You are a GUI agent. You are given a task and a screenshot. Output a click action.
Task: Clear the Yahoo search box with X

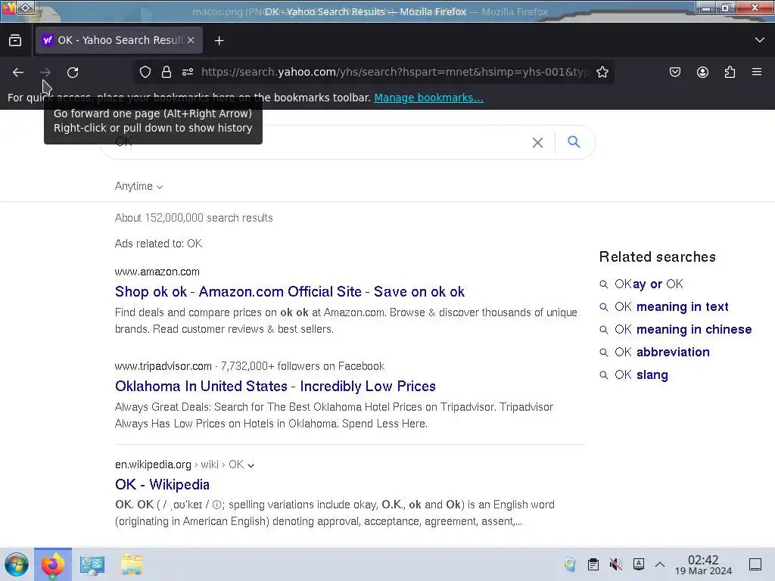point(538,143)
